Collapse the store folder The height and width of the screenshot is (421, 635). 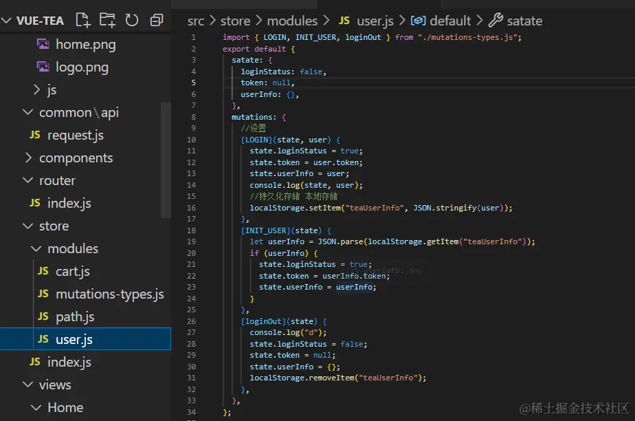(x=28, y=226)
